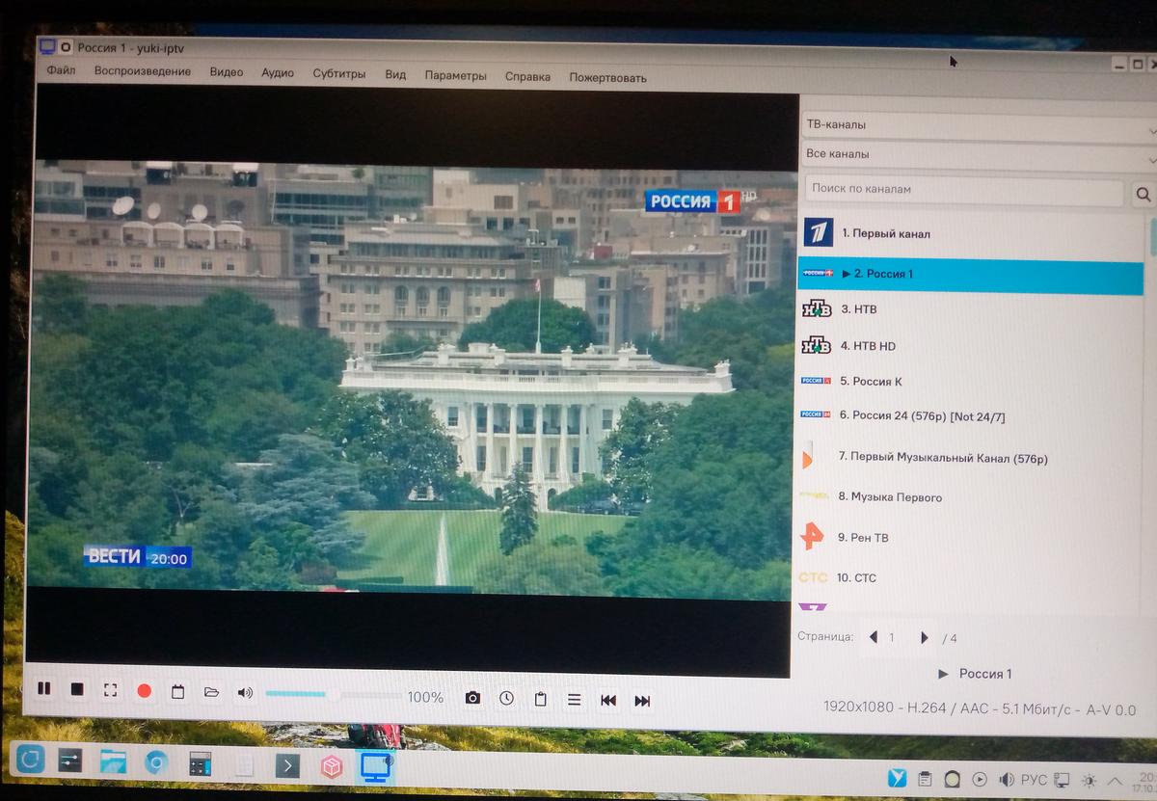Click the blue bird tray icon

tap(898, 778)
